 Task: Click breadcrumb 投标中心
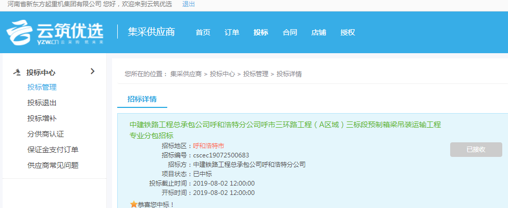click(222, 74)
